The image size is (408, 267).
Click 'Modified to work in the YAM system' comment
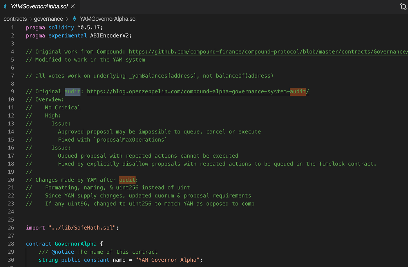coord(90,60)
